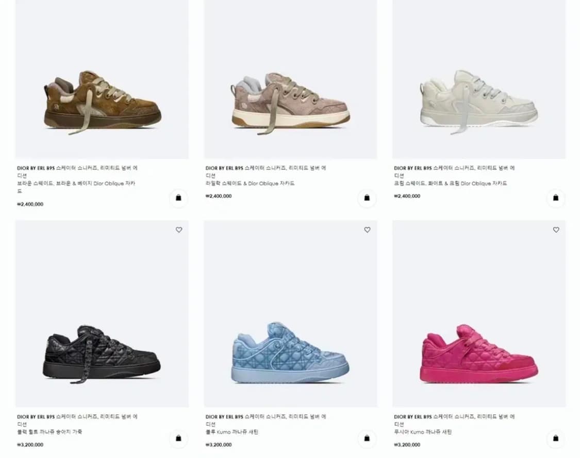The image size is (580, 458).
Task: Open the lilac suede B9S sneaker image
Action: pyautogui.click(x=290, y=79)
